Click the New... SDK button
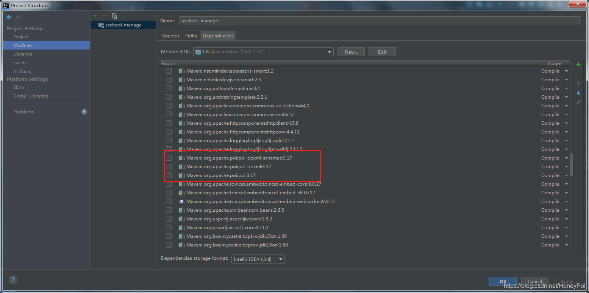The height and width of the screenshot is (293, 589). click(351, 52)
